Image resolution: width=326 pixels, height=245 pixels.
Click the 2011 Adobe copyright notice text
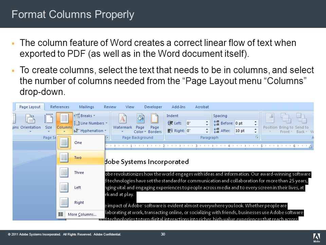point(65,234)
